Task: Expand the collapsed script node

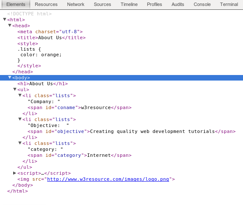Action: click(14, 173)
